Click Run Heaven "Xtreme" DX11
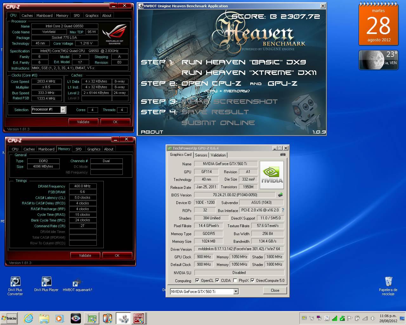Viewport: 406px width, 325px height. click(249, 73)
